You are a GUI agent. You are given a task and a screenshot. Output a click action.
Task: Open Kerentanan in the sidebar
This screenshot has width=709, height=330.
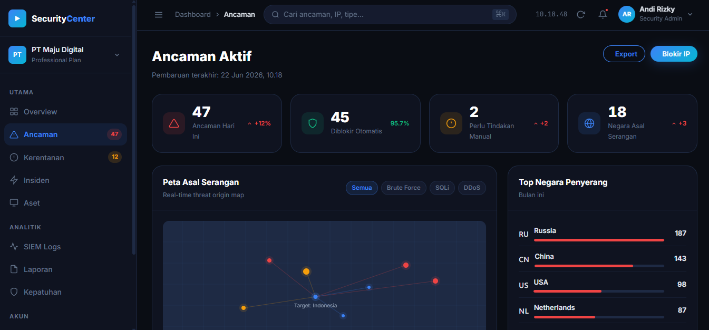click(65, 158)
